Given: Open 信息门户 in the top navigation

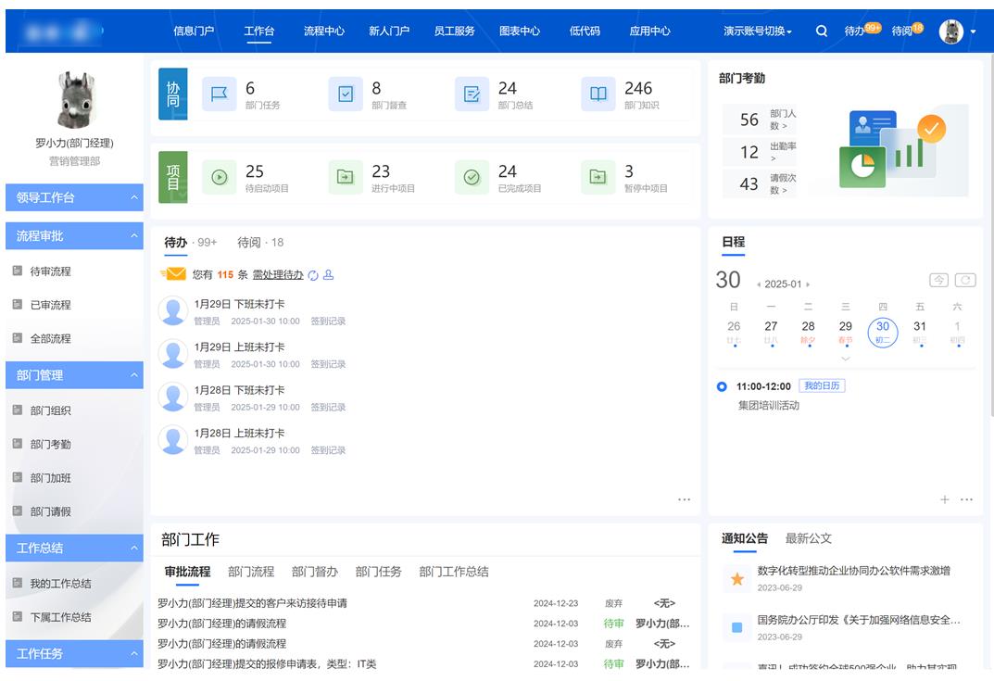Looking at the screenshot, I should [194, 32].
